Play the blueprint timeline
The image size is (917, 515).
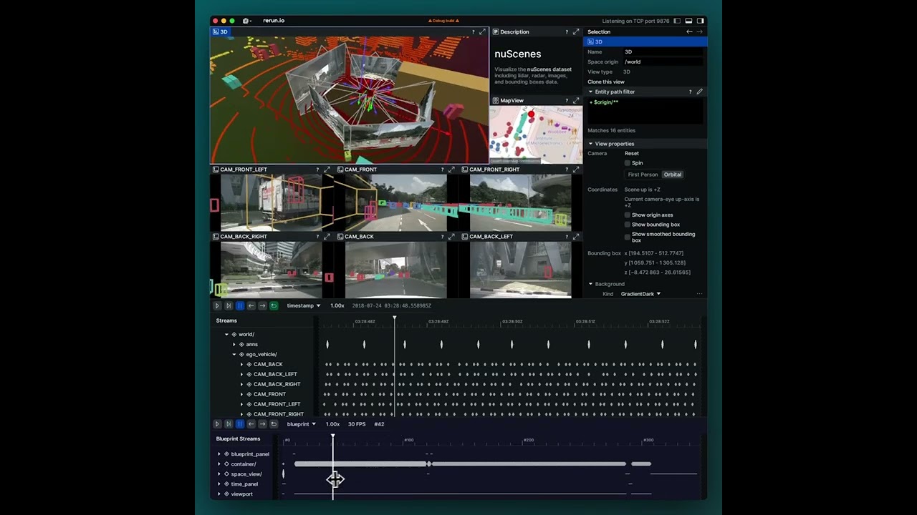coord(217,424)
